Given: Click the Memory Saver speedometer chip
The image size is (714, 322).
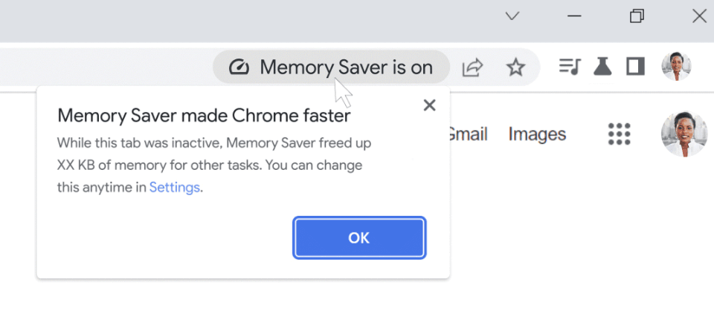Looking at the screenshot, I should tap(331, 68).
